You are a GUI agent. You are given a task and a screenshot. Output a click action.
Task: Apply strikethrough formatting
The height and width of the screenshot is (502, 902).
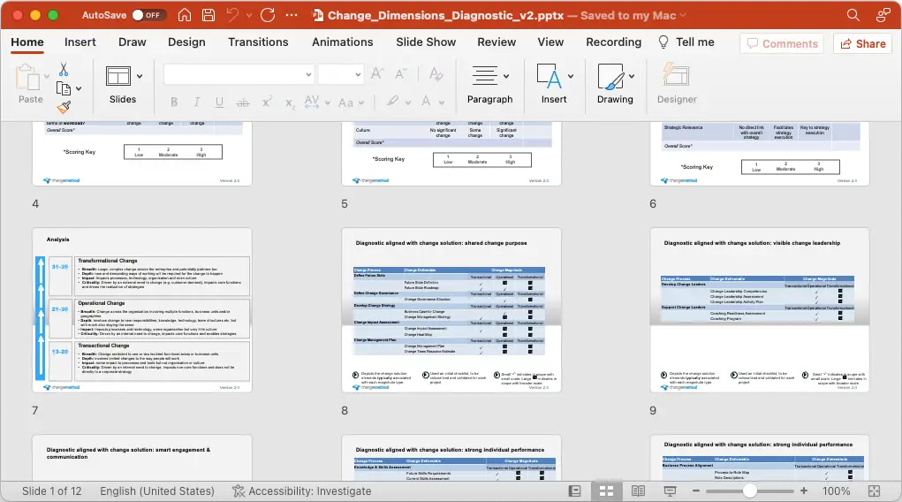pyautogui.click(x=243, y=103)
